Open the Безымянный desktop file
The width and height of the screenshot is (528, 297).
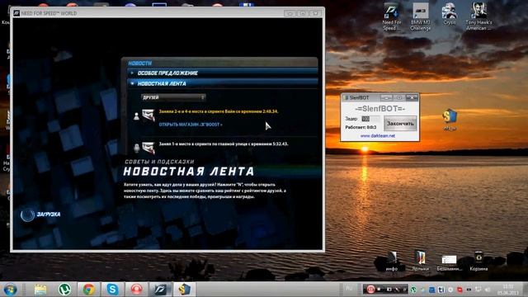click(x=449, y=262)
